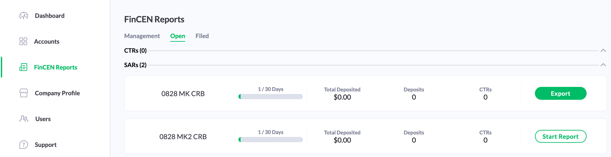Switch to the Management tab
Viewport: 611px width, 157px height.
142,36
